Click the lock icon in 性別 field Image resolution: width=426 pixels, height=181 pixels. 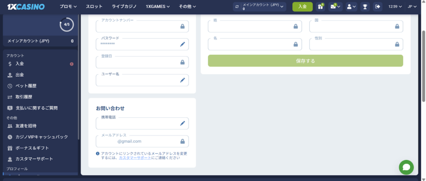coord(397,44)
